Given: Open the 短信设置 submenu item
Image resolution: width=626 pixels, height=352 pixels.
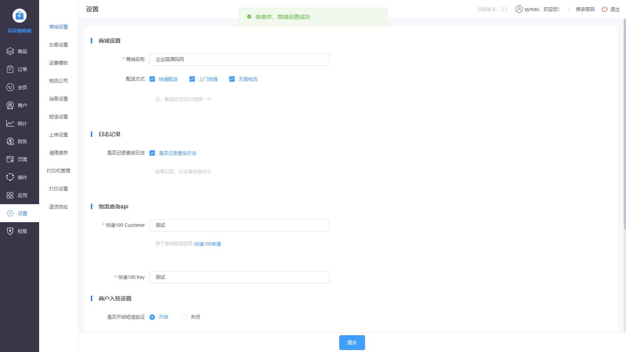Looking at the screenshot, I should (x=58, y=117).
